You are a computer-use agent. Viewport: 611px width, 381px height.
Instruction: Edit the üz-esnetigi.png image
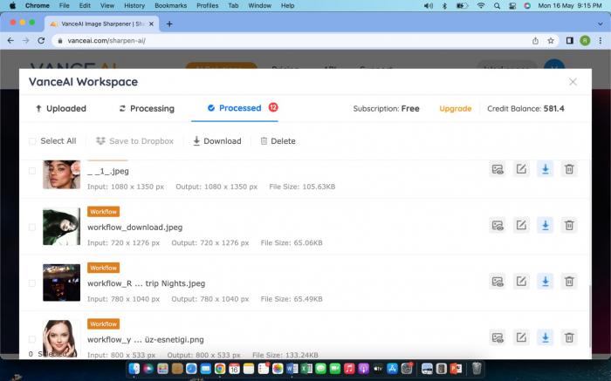click(x=521, y=337)
